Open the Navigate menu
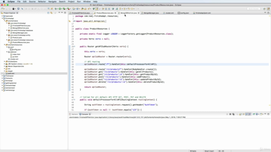Screen dimensions: 271x152 pos(53,2)
